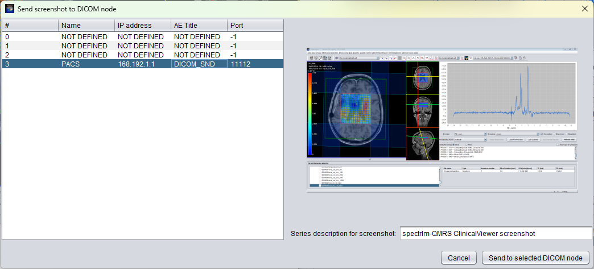Click the Cancel button
This screenshot has width=594, height=269.
tap(459, 258)
